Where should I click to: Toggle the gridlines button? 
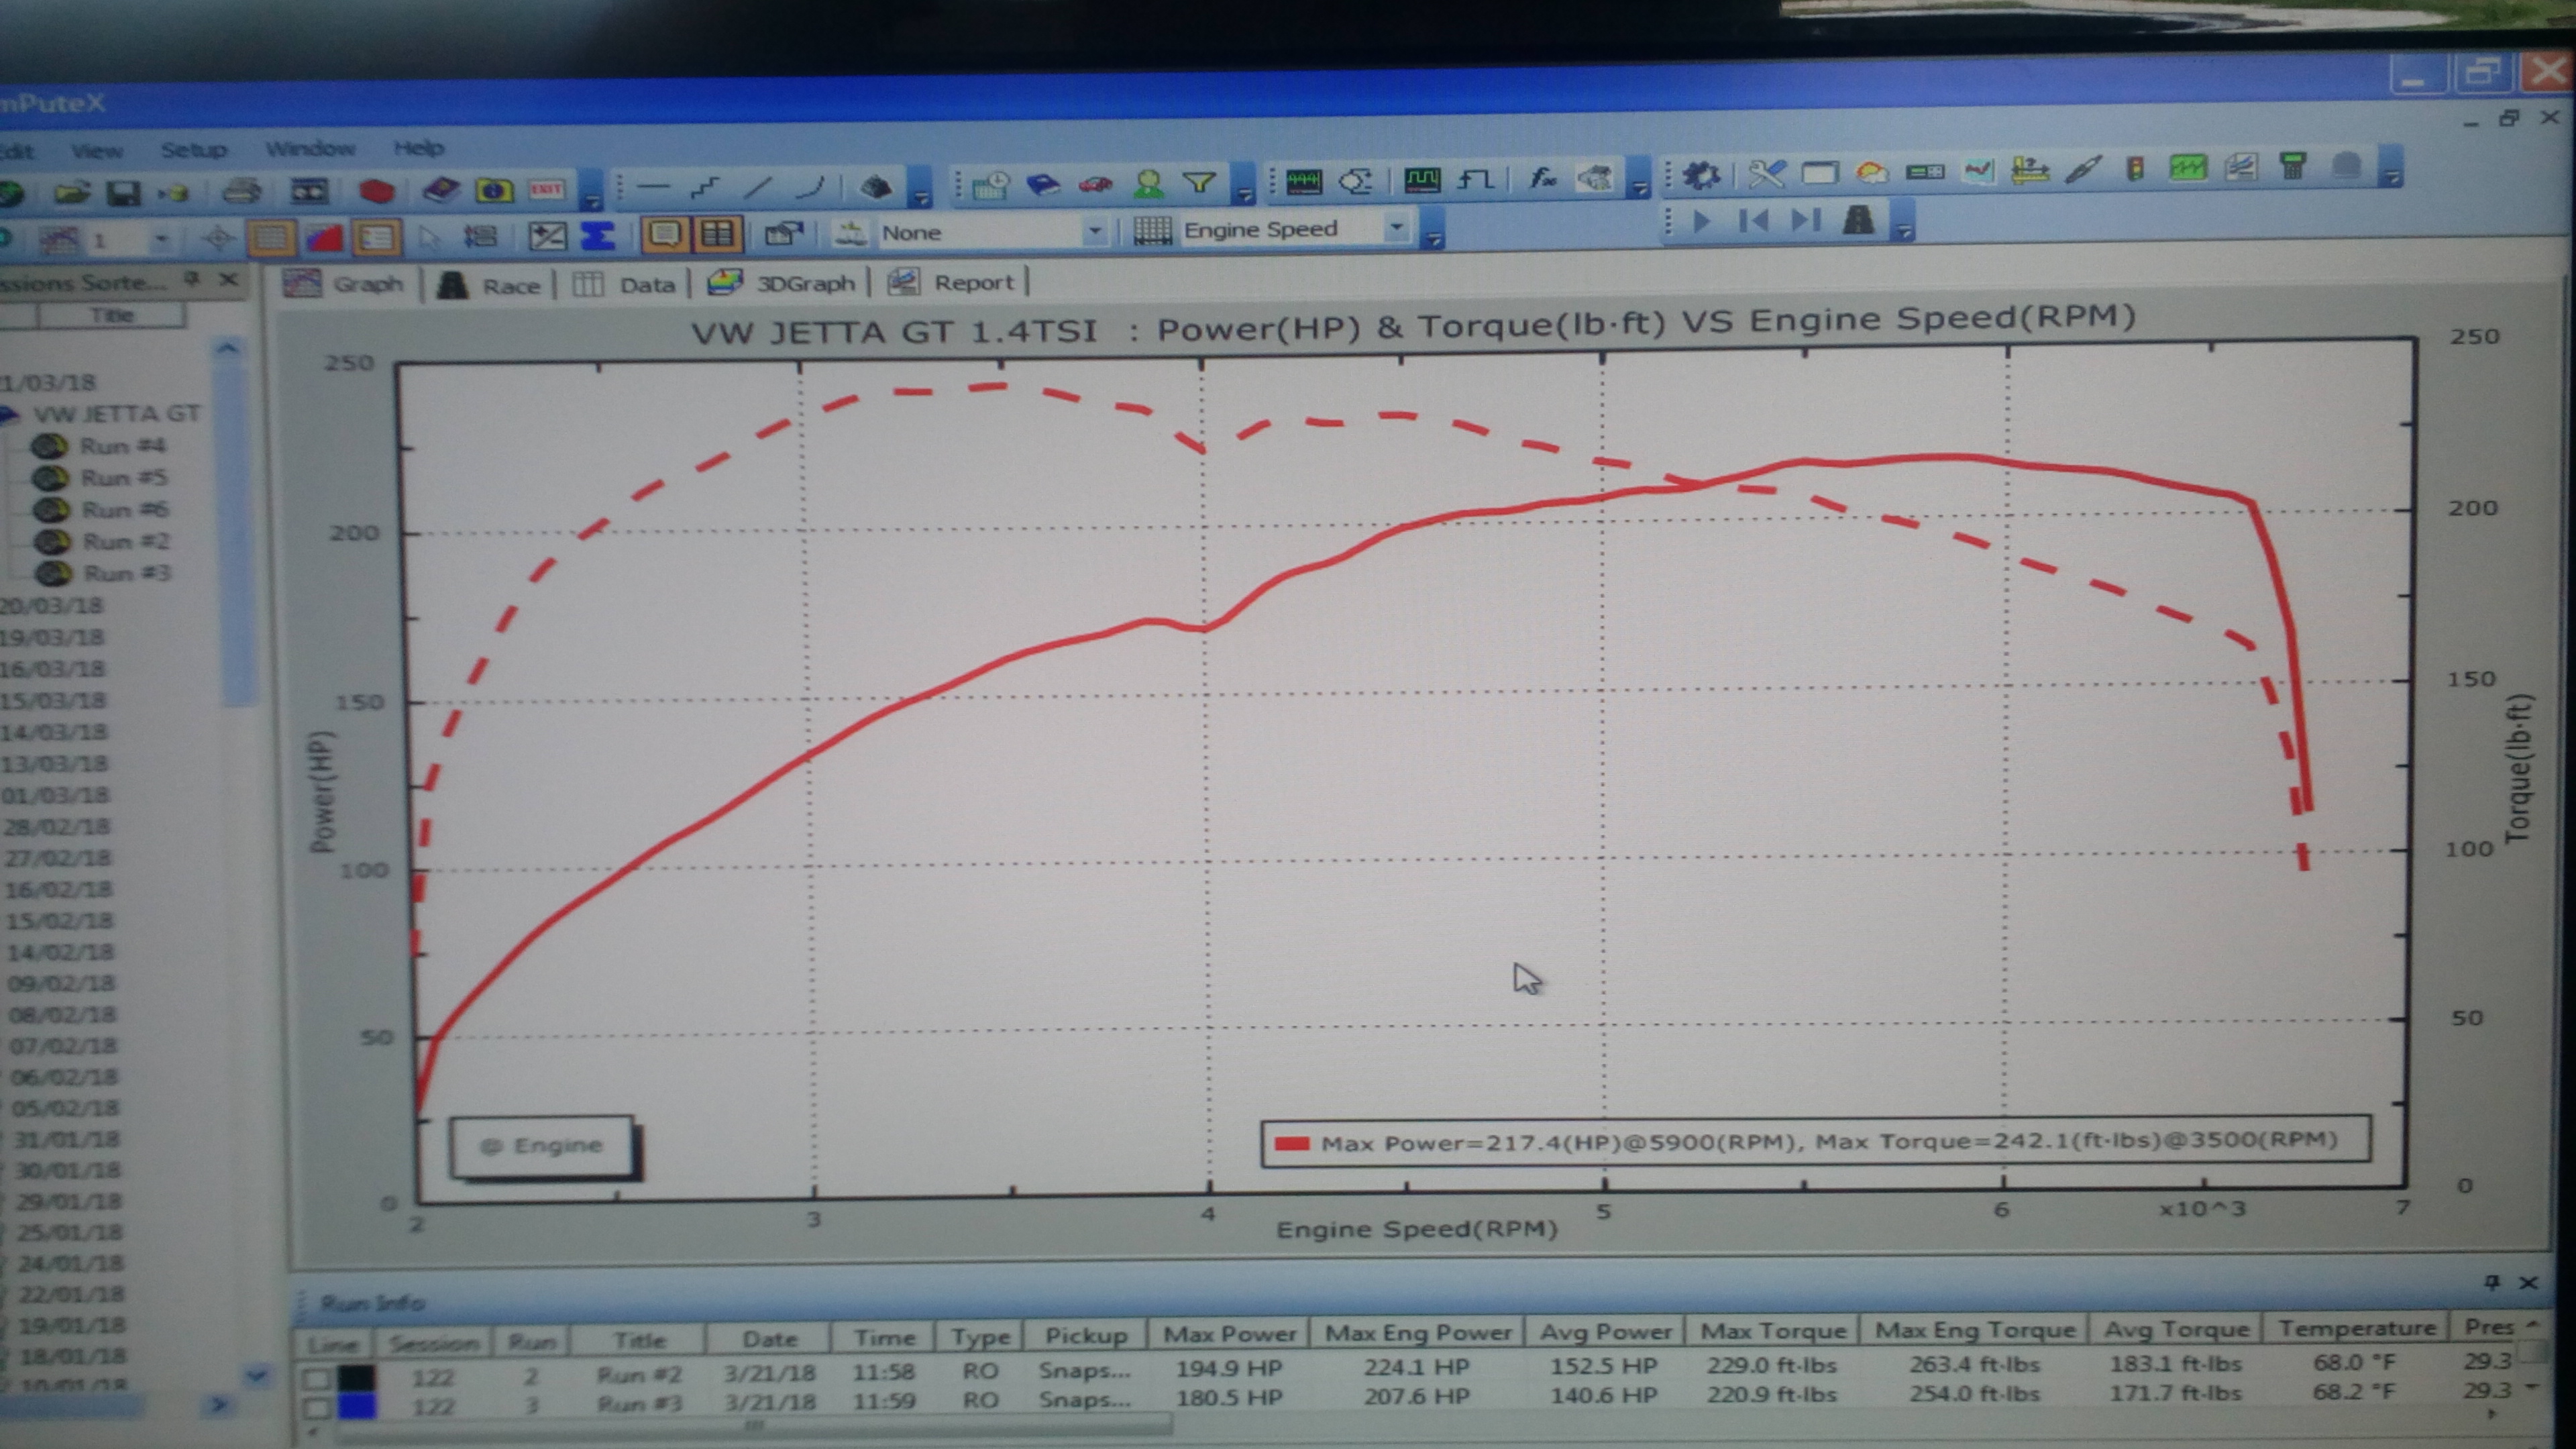[271, 239]
